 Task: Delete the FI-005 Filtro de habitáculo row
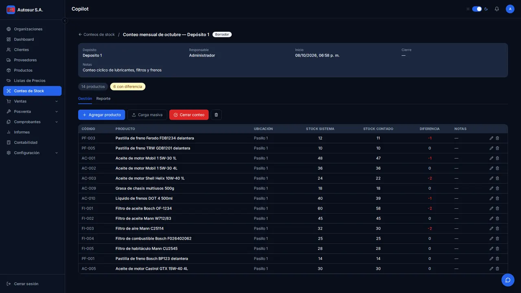497,249
